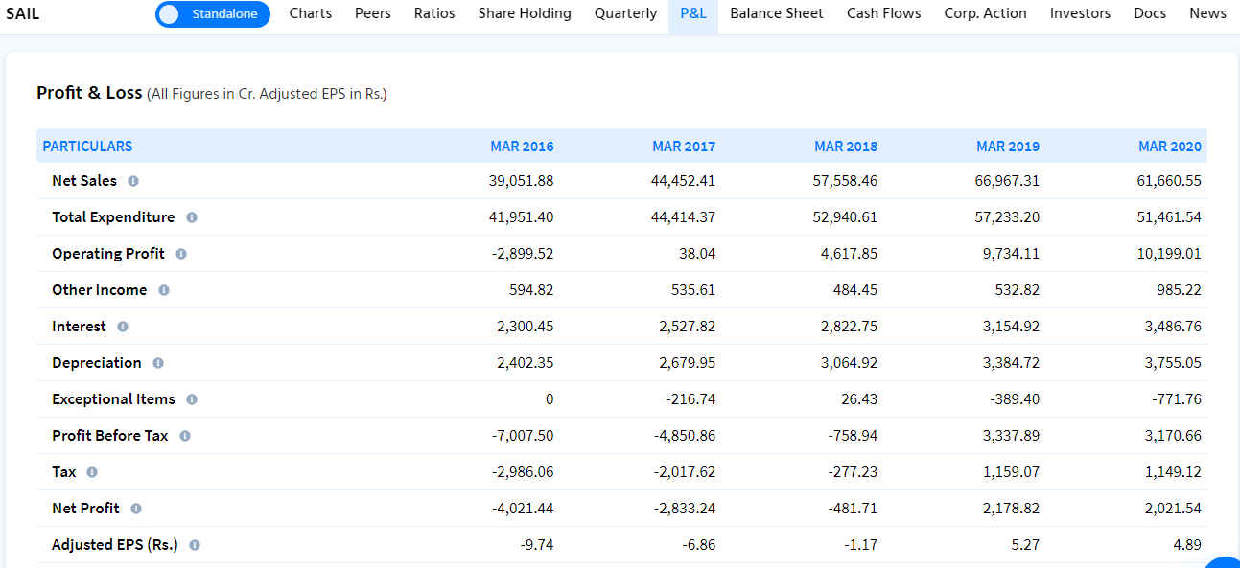Image resolution: width=1240 pixels, height=568 pixels.
Task: Click Net Sales value 39,051.88
Action: click(x=521, y=181)
